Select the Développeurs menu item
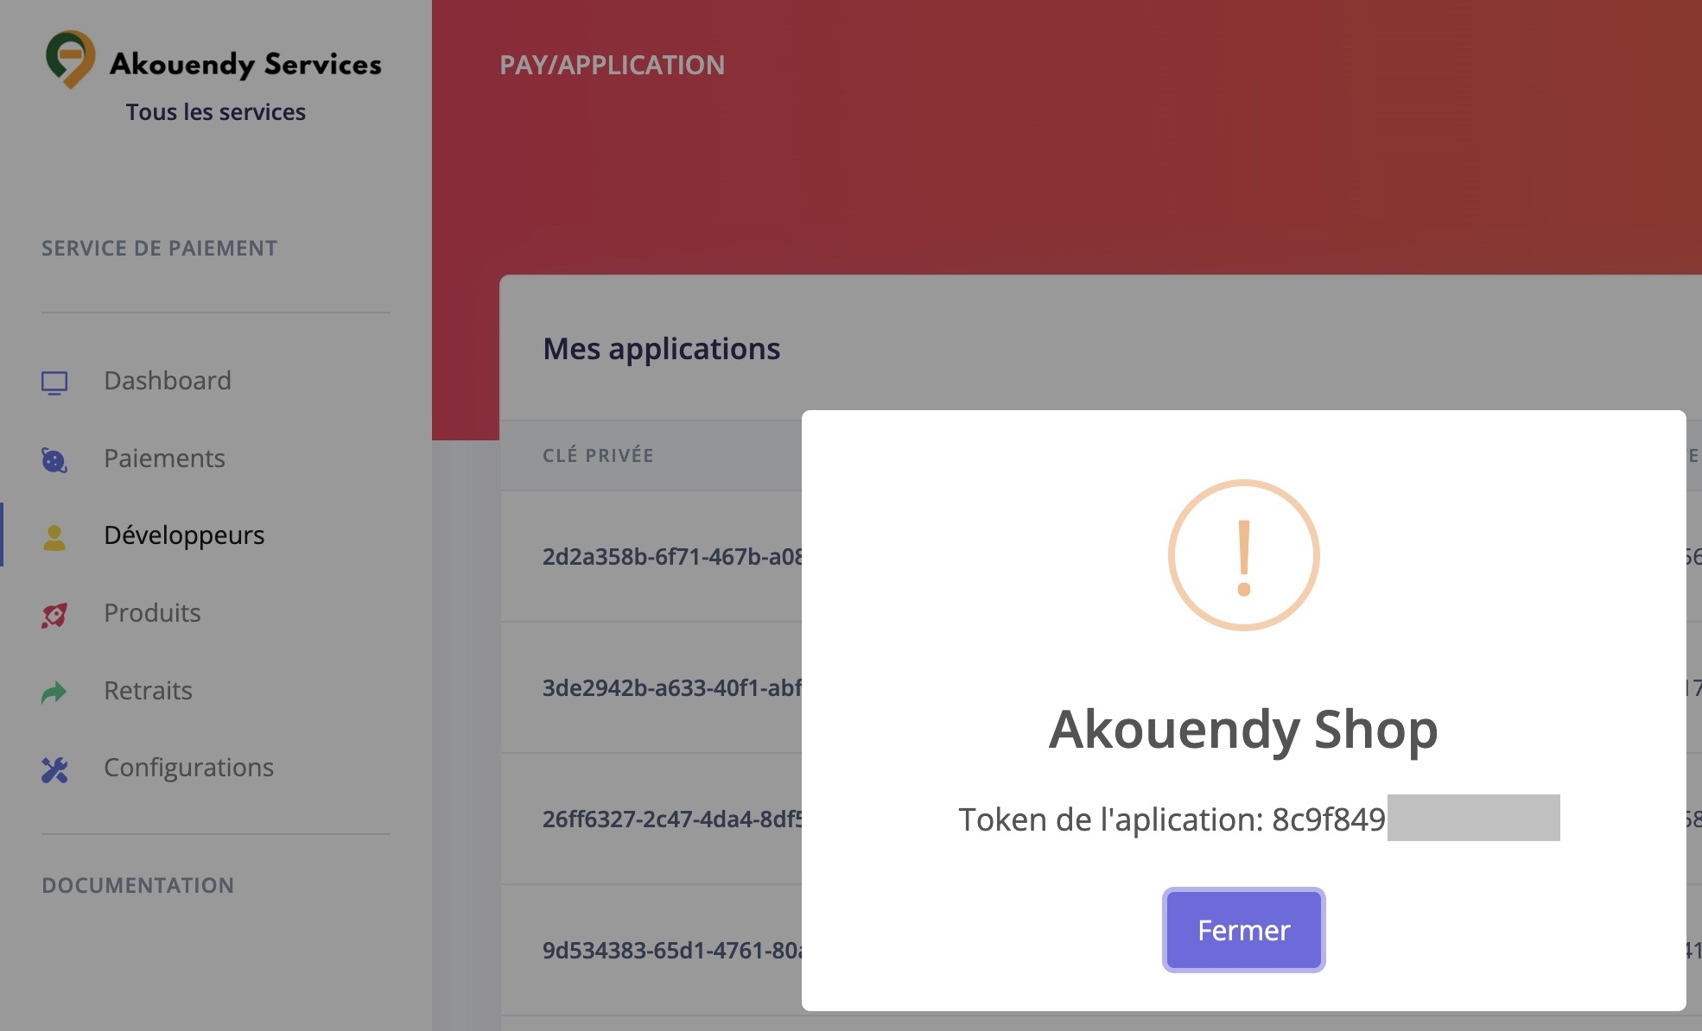Viewport: 1702px width, 1031px height. 184,535
